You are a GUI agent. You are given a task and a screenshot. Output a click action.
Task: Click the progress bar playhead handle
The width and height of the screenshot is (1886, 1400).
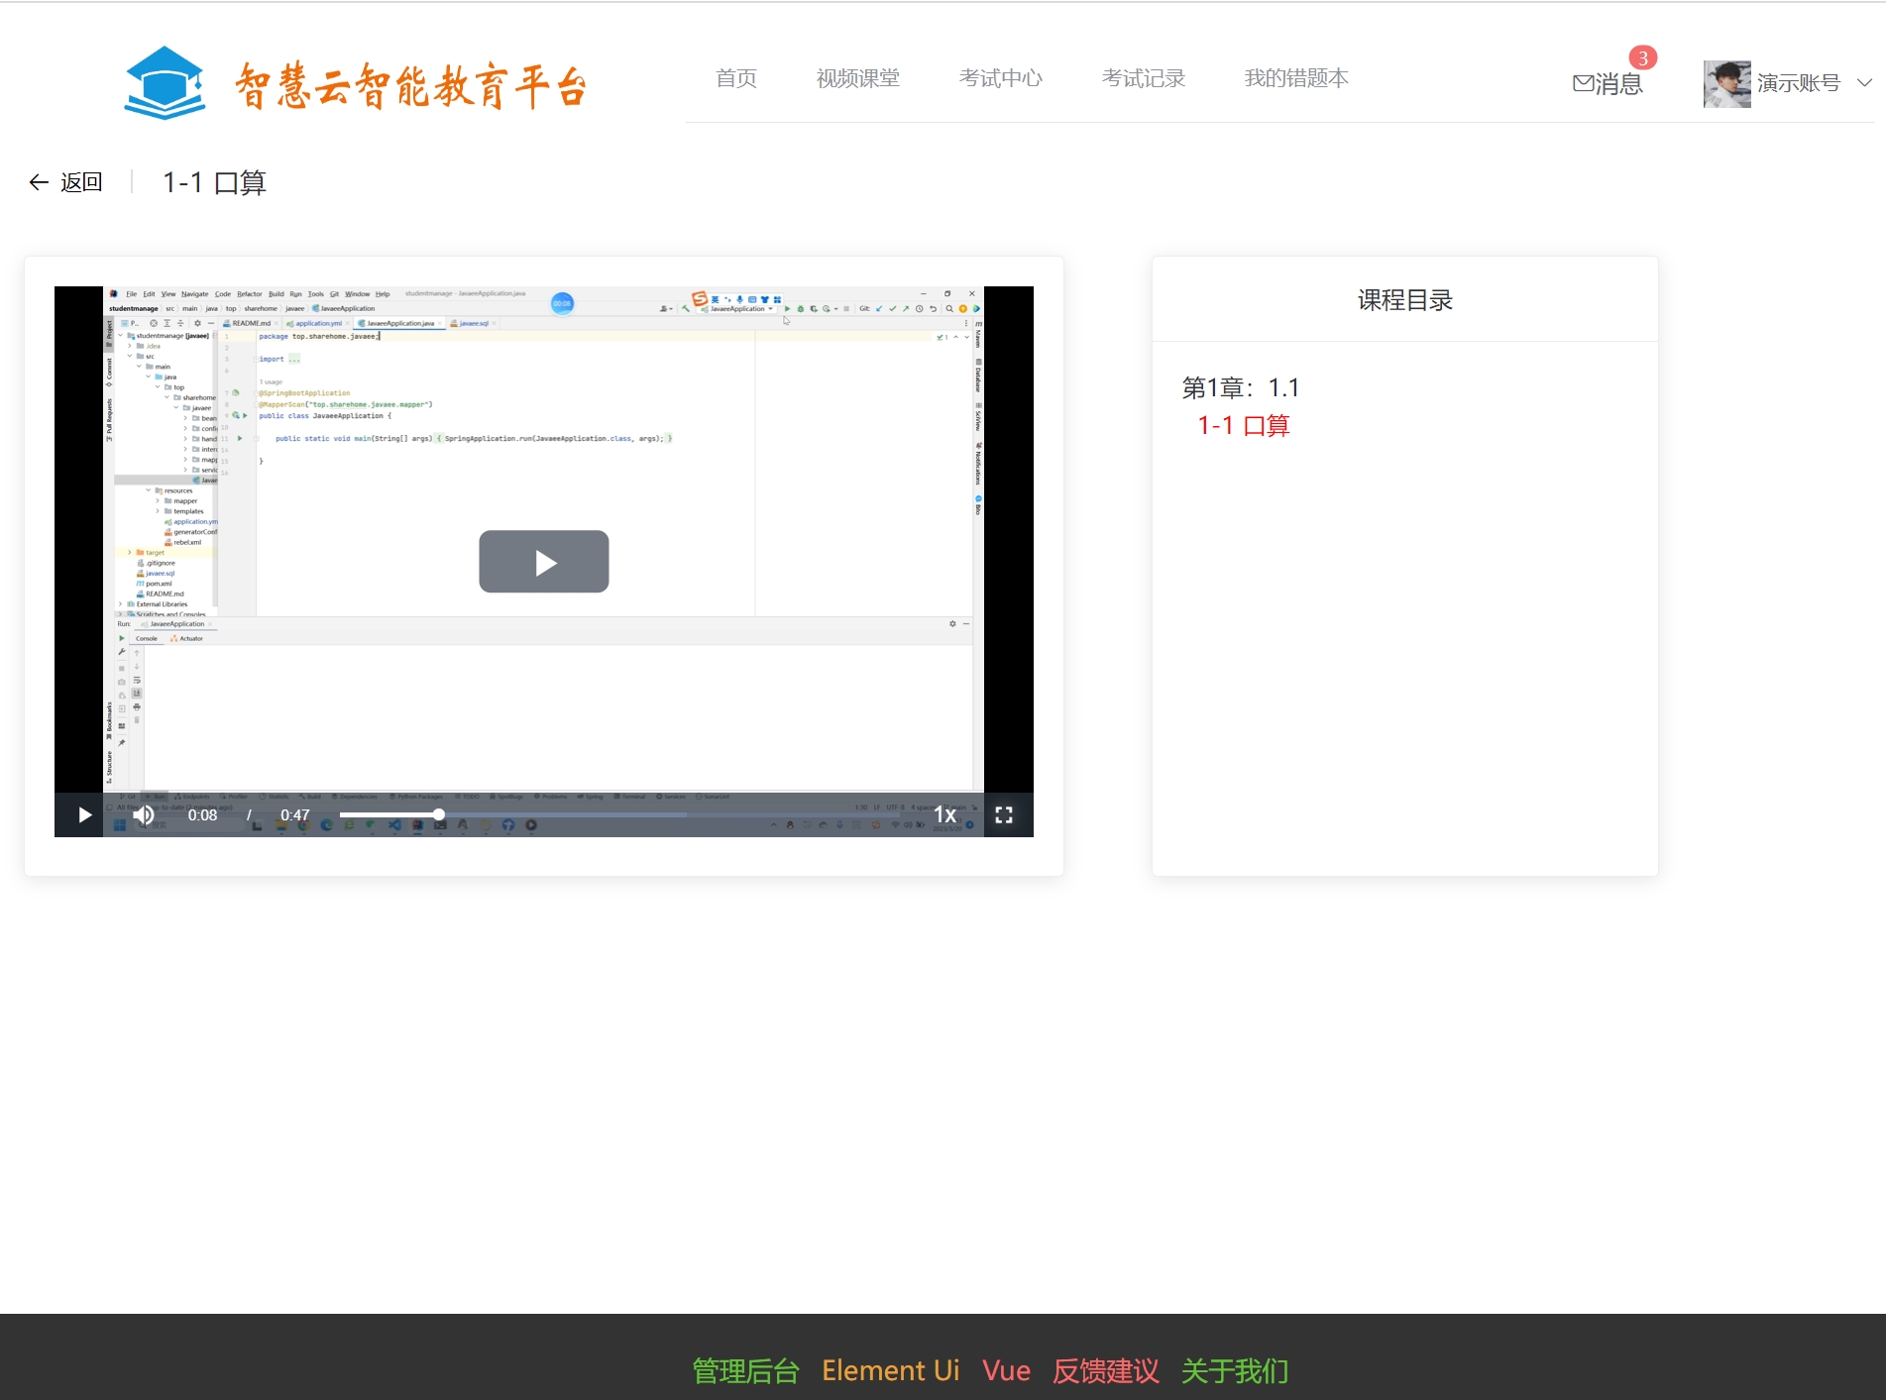[438, 814]
